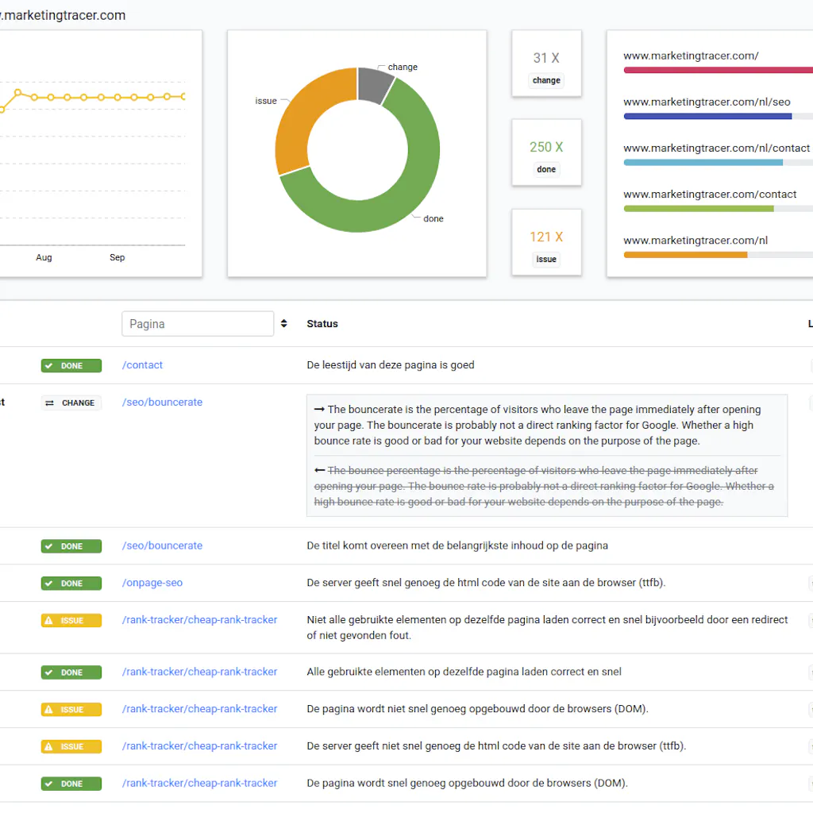Click into the Pagina filter field
813x813 pixels.
pos(197,324)
